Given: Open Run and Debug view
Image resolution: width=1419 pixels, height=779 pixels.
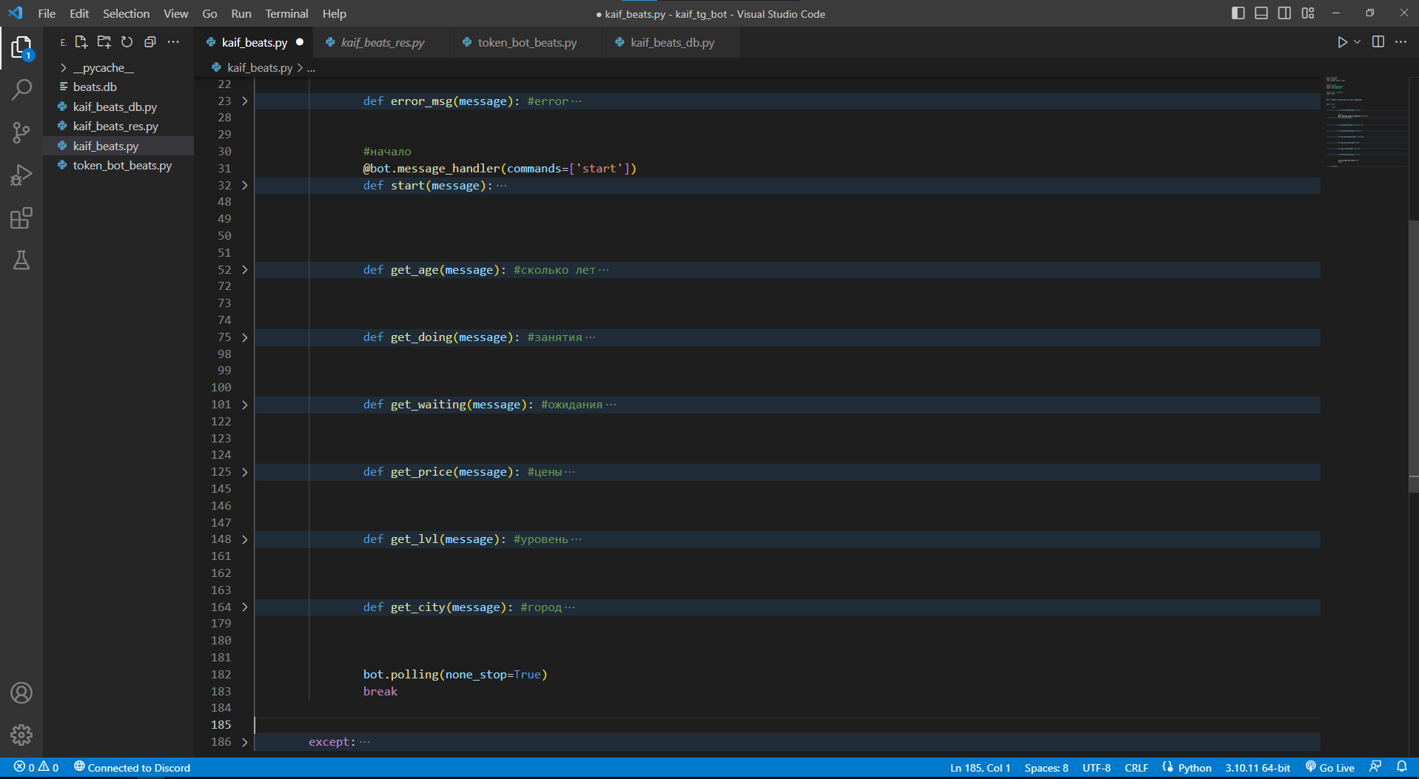Looking at the screenshot, I should tap(21, 175).
